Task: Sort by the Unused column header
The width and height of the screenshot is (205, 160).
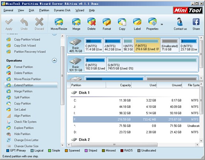Action: pyautogui.click(x=169, y=85)
